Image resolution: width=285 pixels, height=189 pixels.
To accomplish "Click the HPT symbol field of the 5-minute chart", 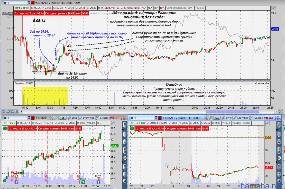I will tap(142, 118).
